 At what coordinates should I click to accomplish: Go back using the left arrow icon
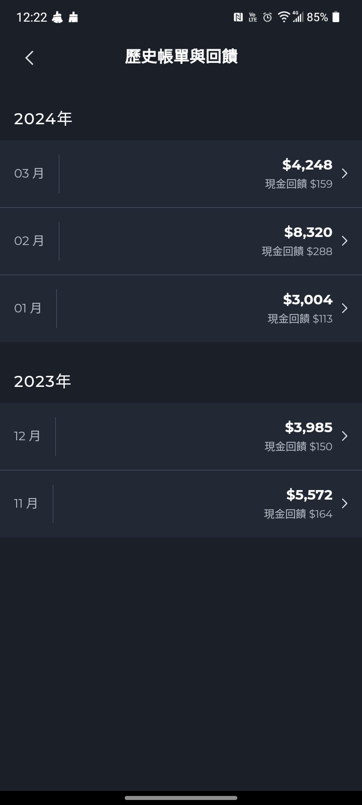29,58
